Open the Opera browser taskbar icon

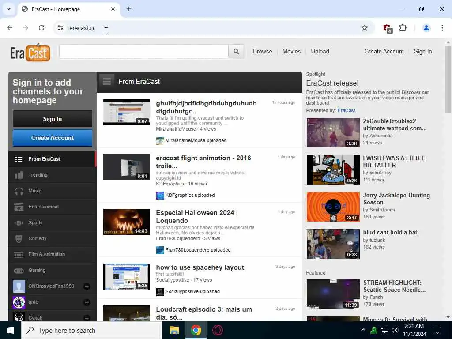[x=217, y=330]
